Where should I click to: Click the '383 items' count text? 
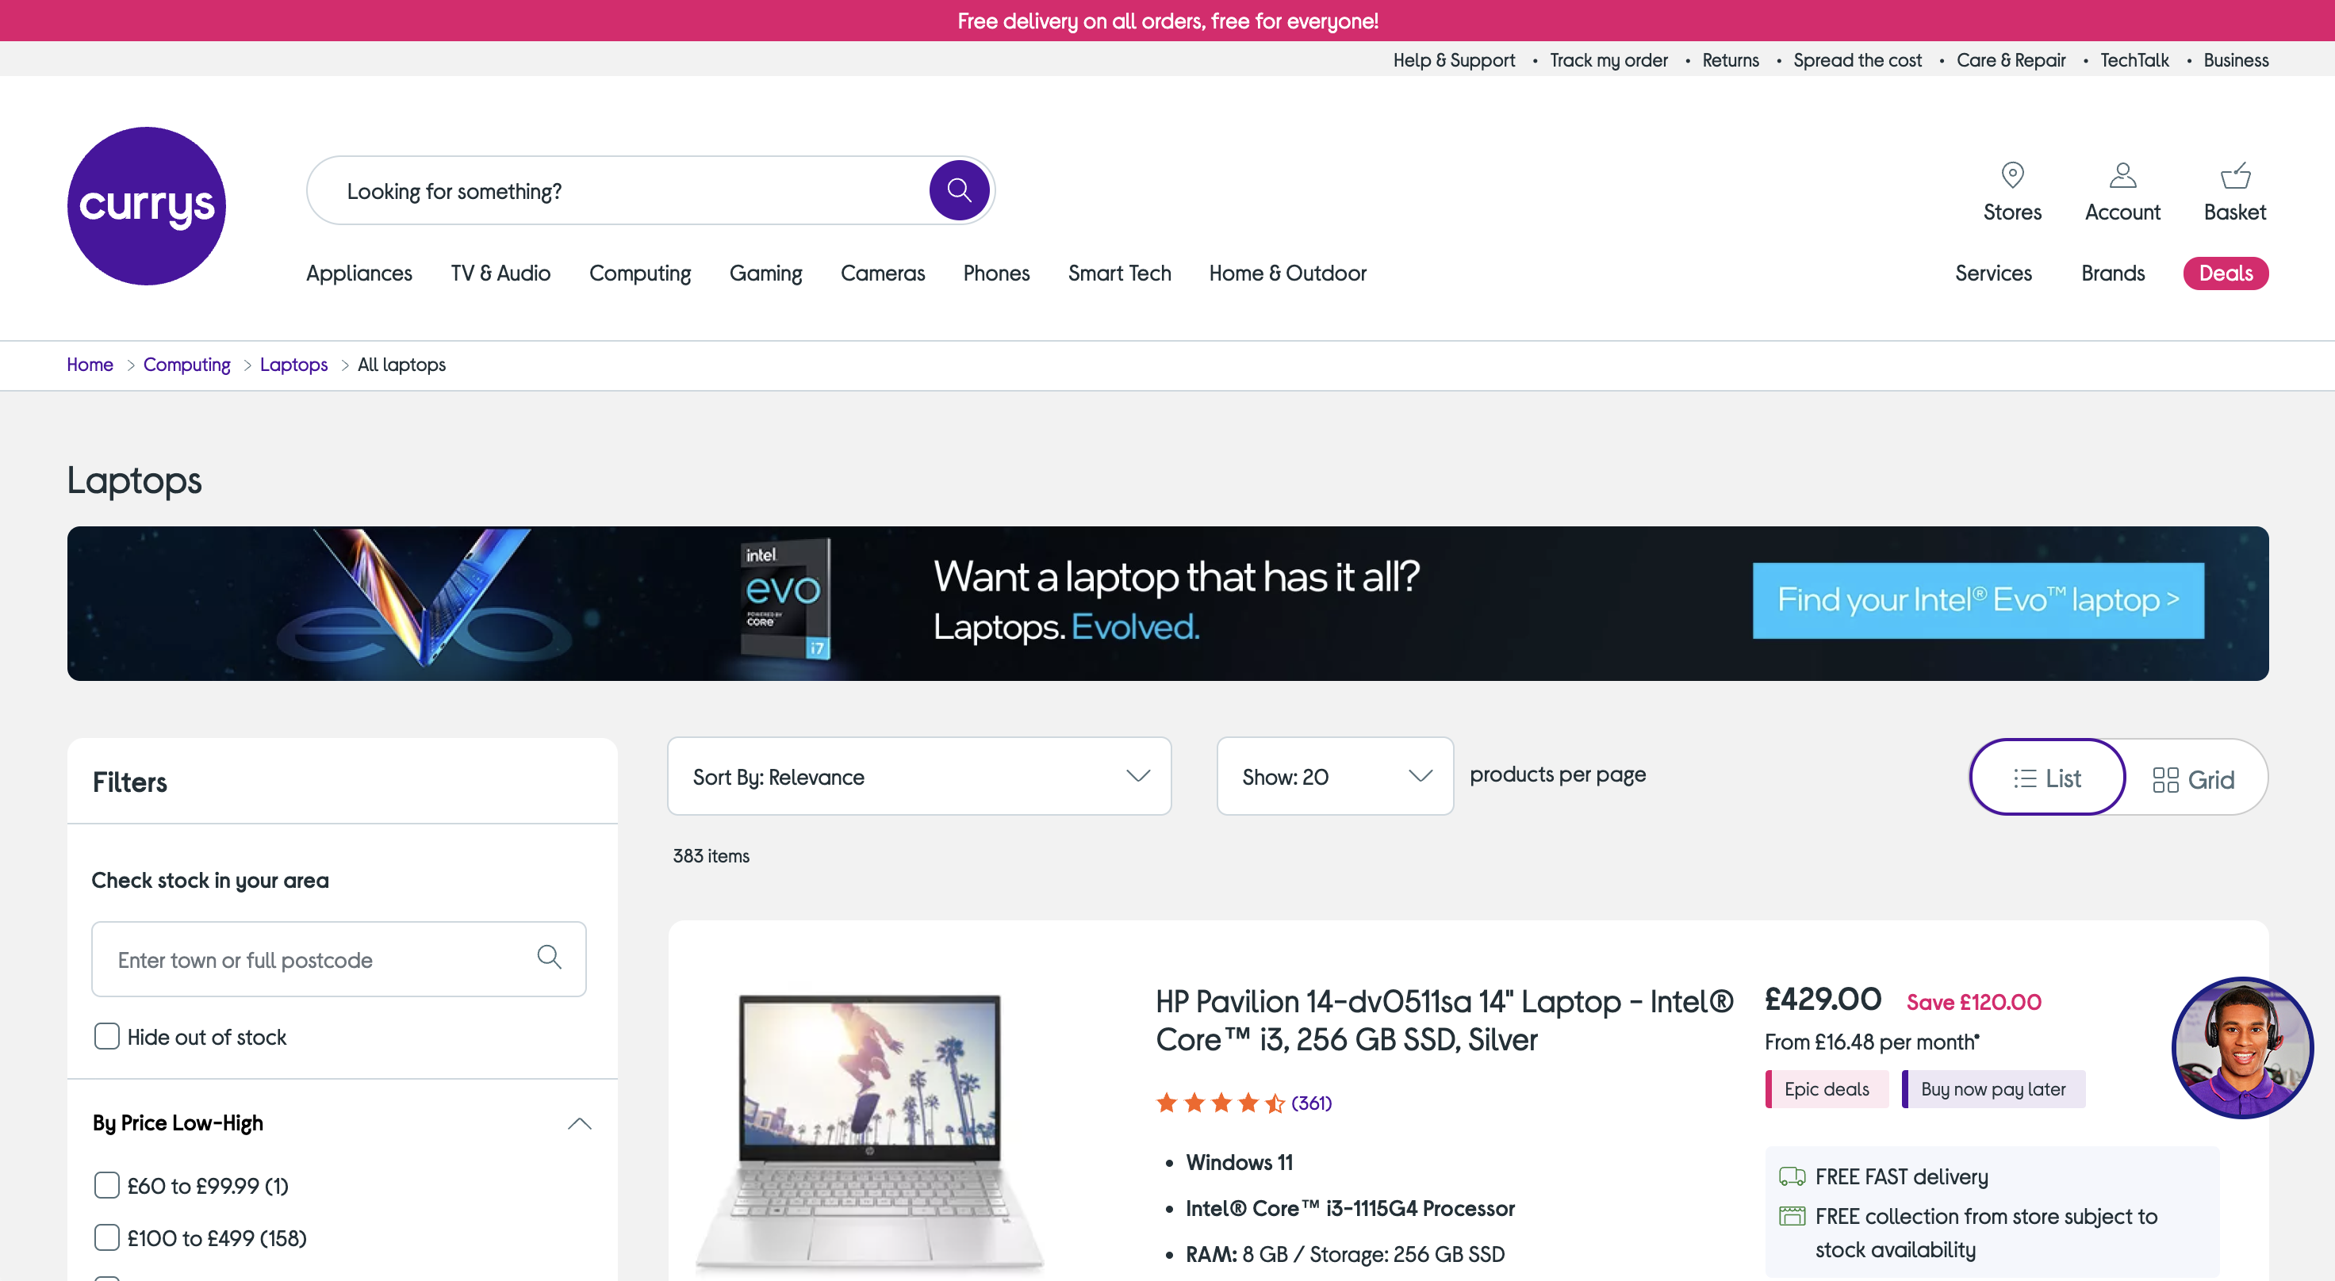coord(711,856)
